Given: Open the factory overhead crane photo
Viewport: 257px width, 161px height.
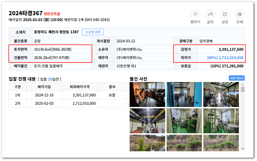Looking at the screenshot, I should (x=147, y=121).
